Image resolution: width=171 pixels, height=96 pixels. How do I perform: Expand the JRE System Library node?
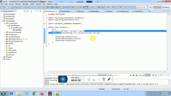(x=5, y=39)
